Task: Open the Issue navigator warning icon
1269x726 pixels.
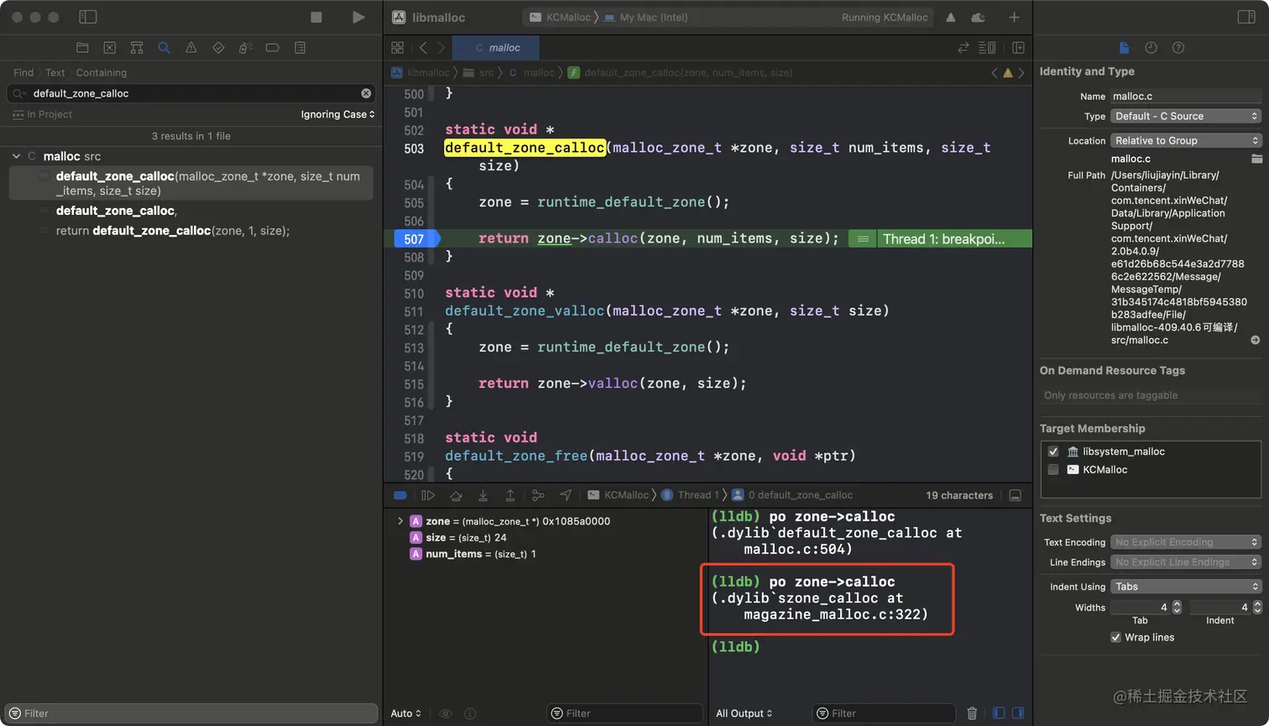Action: tap(191, 48)
